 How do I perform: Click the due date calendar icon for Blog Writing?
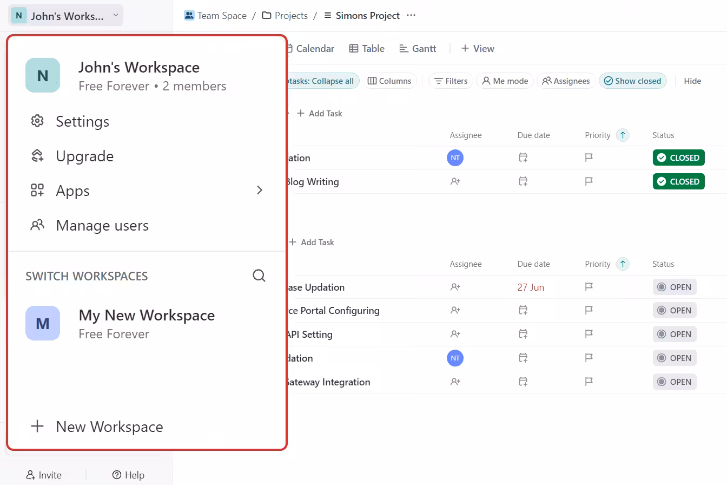523,181
